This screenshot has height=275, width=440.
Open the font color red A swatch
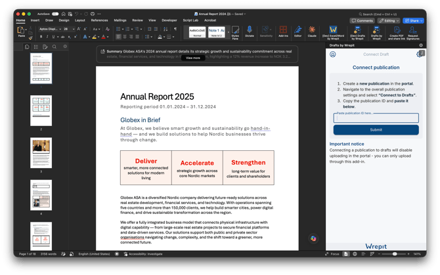(x=104, y=37)
